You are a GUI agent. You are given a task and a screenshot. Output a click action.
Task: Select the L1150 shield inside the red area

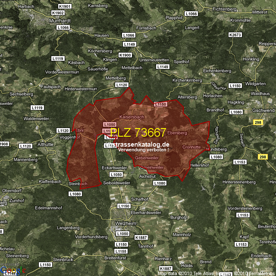160,104
